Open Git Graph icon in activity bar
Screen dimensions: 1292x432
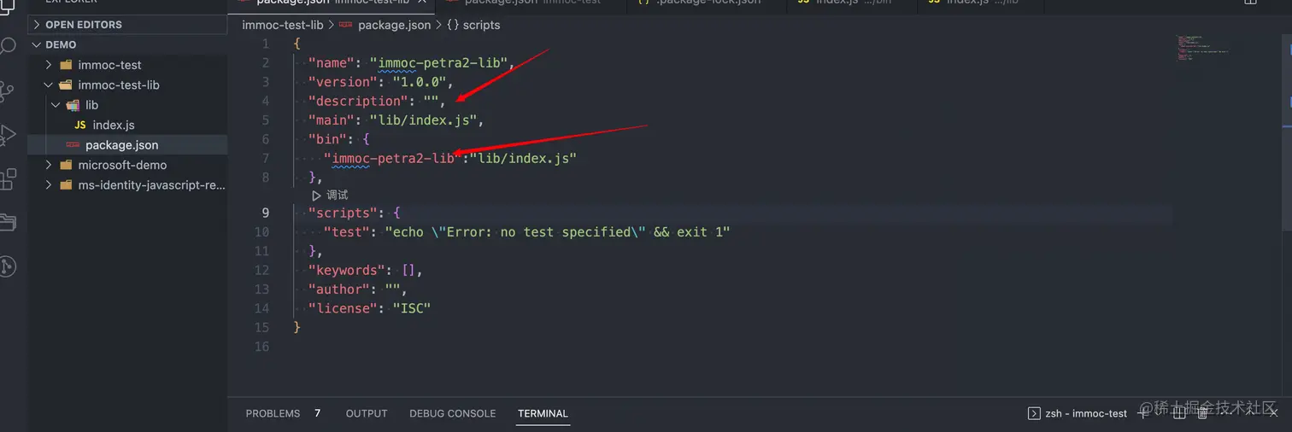pyautogui.click(x=8, y=267)
